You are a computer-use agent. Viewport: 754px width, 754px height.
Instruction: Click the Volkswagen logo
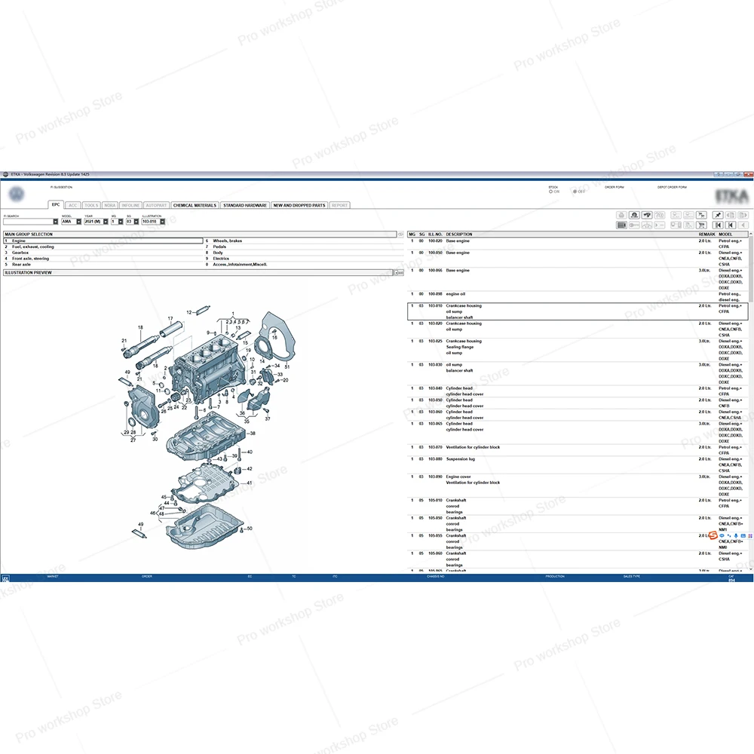click(x=17, y=194)
